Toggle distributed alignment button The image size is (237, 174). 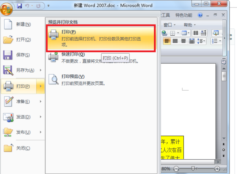coord(192,41)
